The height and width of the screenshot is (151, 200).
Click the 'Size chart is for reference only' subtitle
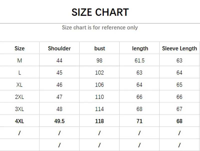click(x=100, y=28)
